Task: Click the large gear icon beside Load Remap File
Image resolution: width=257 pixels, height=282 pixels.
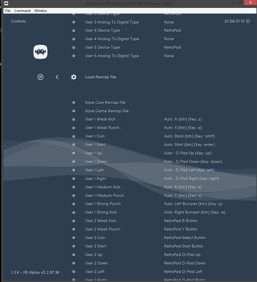Action: 74,77
